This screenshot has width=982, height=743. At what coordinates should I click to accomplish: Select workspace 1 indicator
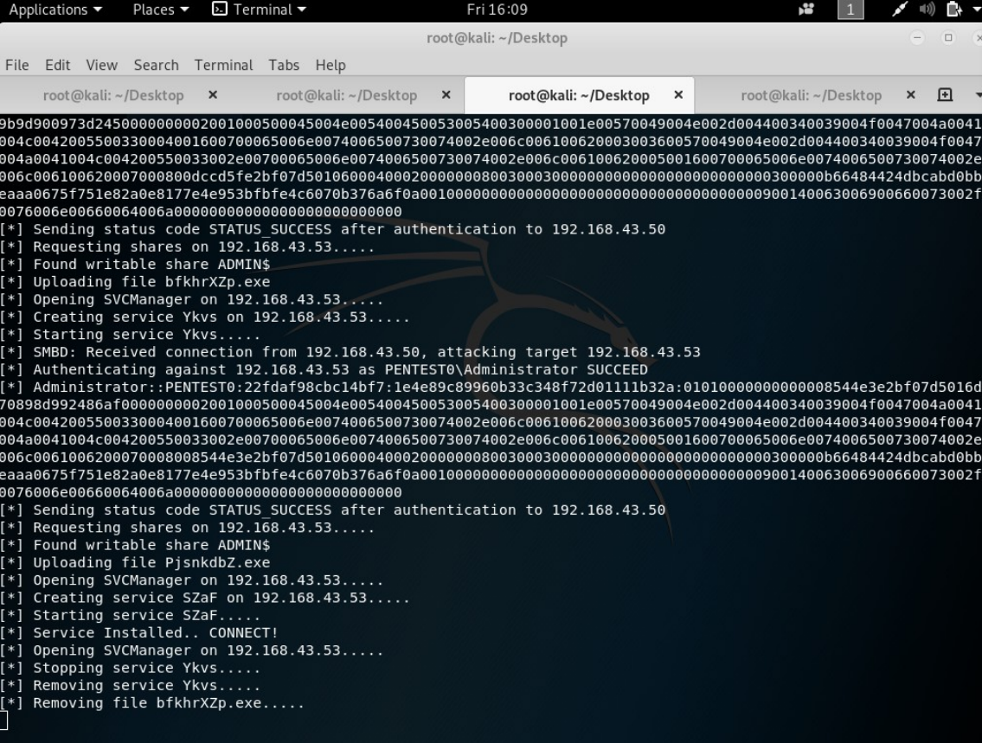pos(850,10)
